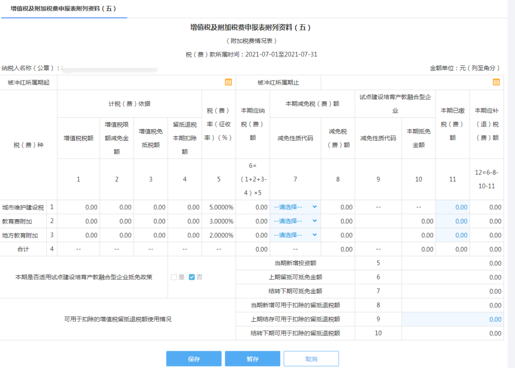Click the 计税（费）依据 column header
515x368 pixels.
[x=129, y=104]
